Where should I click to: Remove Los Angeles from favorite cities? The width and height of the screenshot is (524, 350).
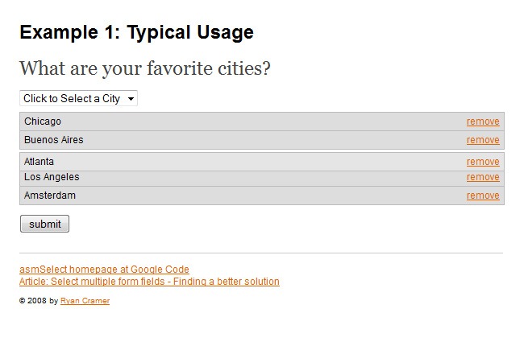pyautogui.click(x=483, y=177)
